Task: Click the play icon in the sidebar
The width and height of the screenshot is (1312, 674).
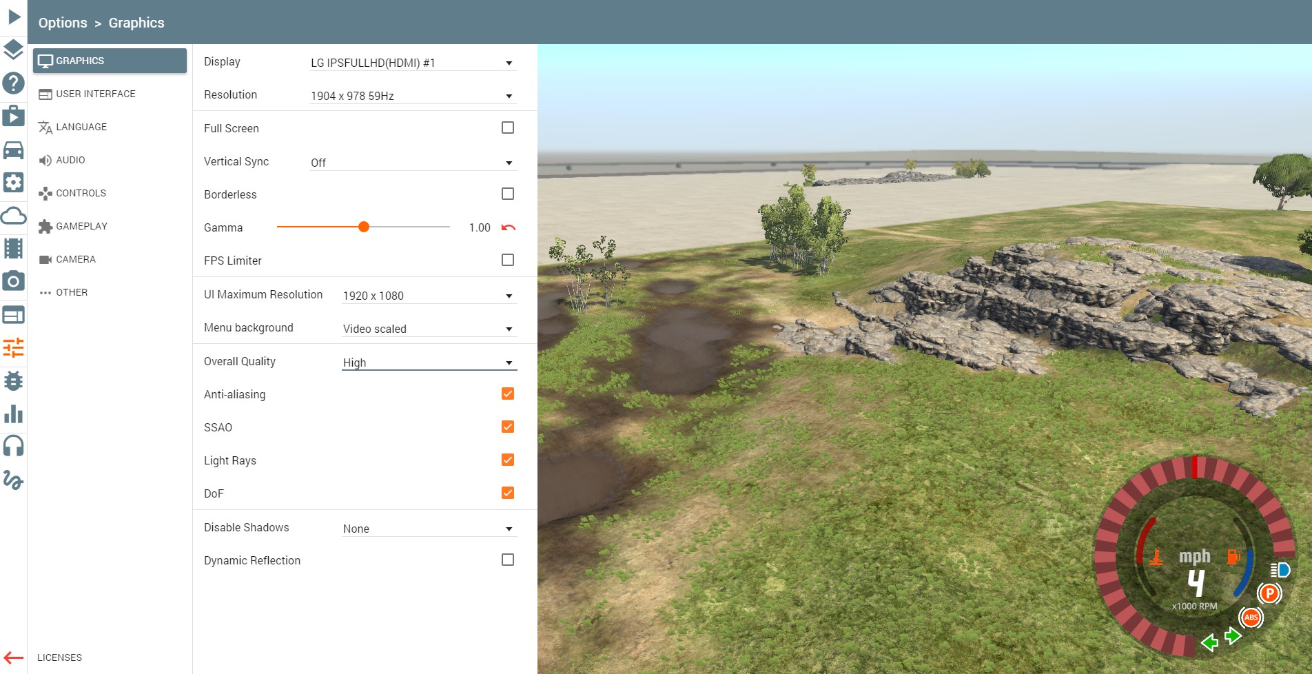Action: coord(14,17)
